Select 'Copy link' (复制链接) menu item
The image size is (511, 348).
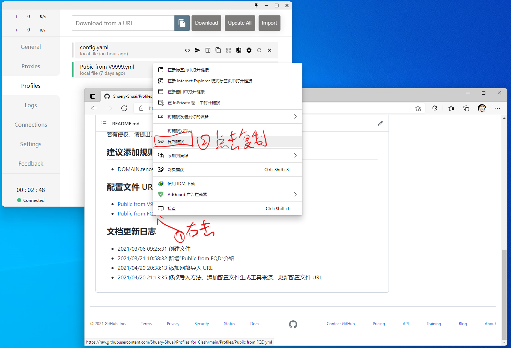(228, 141)
